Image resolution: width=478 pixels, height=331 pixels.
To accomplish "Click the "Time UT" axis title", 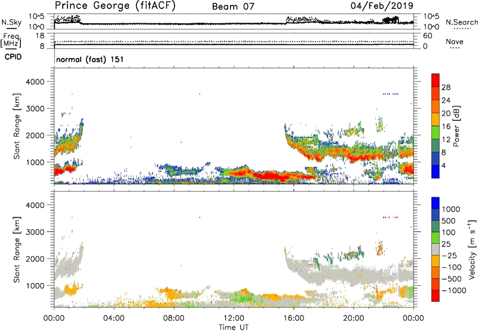I will point(234,327).
